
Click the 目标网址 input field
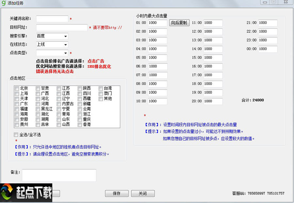click(x=61, y=27)
